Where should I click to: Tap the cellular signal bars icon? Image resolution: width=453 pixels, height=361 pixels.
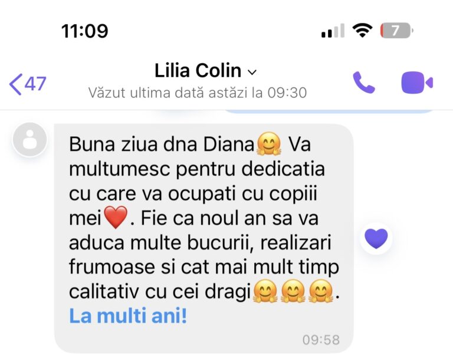coord(333,31)
